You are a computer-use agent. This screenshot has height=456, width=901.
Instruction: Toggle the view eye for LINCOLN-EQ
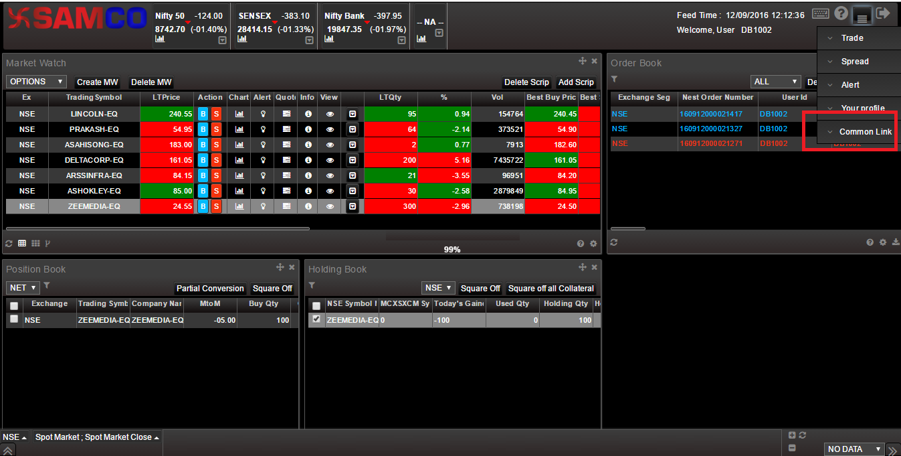(330, 114)
